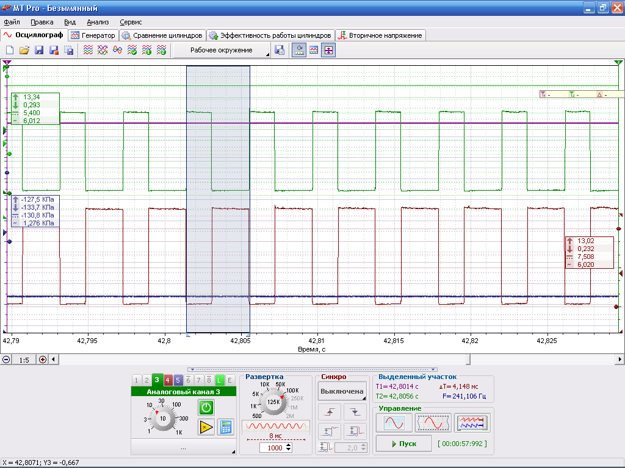This screenshot has width=625, height=468.
Task: Switch to the Генератор tab
Action: pos(93,35)
